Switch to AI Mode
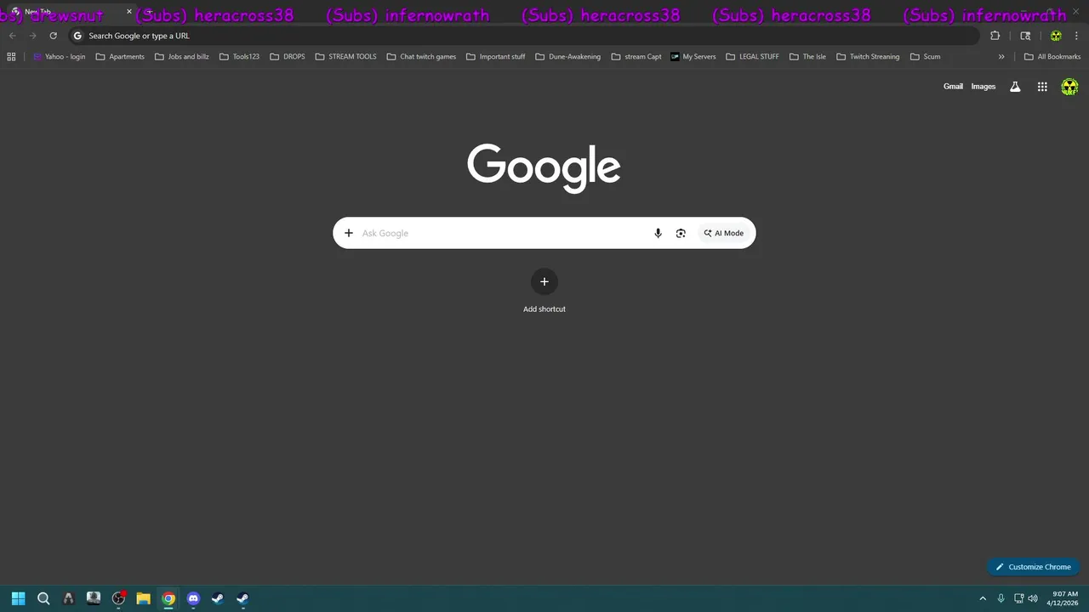The width and height of the screenshot is (1089, 612). point(723,233)
